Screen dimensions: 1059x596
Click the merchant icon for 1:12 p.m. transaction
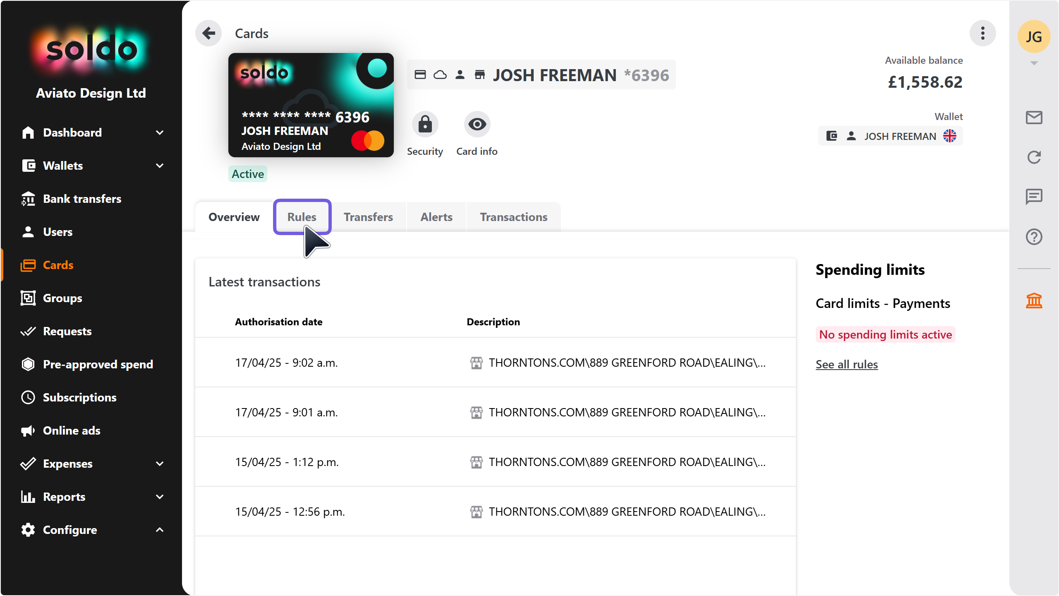pyautogui.click(x=476, y=462)
